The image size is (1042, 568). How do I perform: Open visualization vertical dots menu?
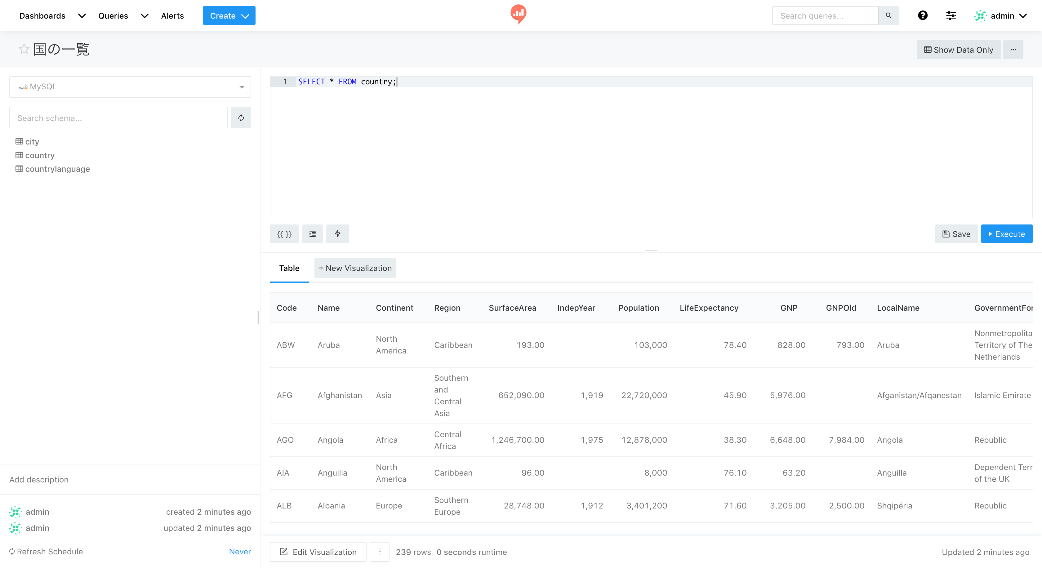point(379,552)
